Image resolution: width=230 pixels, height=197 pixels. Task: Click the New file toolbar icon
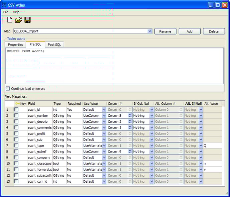(x=10, y=20)
